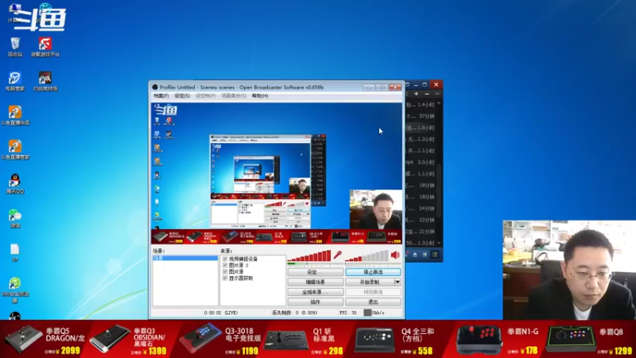Image resolution: width=636 pixels, height=358 pixels.
Task: Select the row showing 1.4小时
Action: click(421, 105)
